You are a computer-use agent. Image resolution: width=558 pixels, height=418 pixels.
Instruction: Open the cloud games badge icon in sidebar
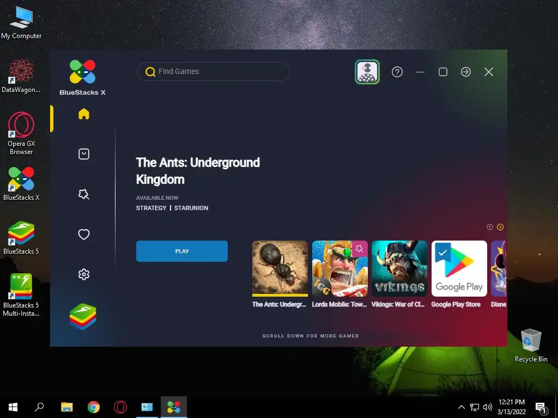[83, 194]
